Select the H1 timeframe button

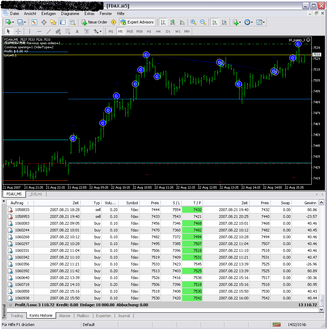click(149, 32)
